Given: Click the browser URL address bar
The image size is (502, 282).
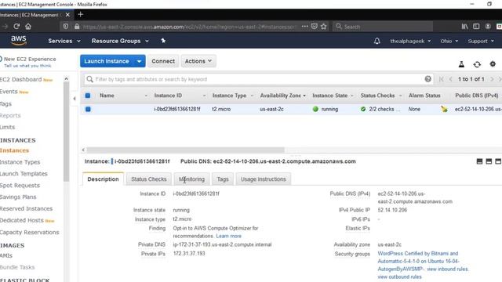Looking at the screenshot, I should tap(189, 27).
